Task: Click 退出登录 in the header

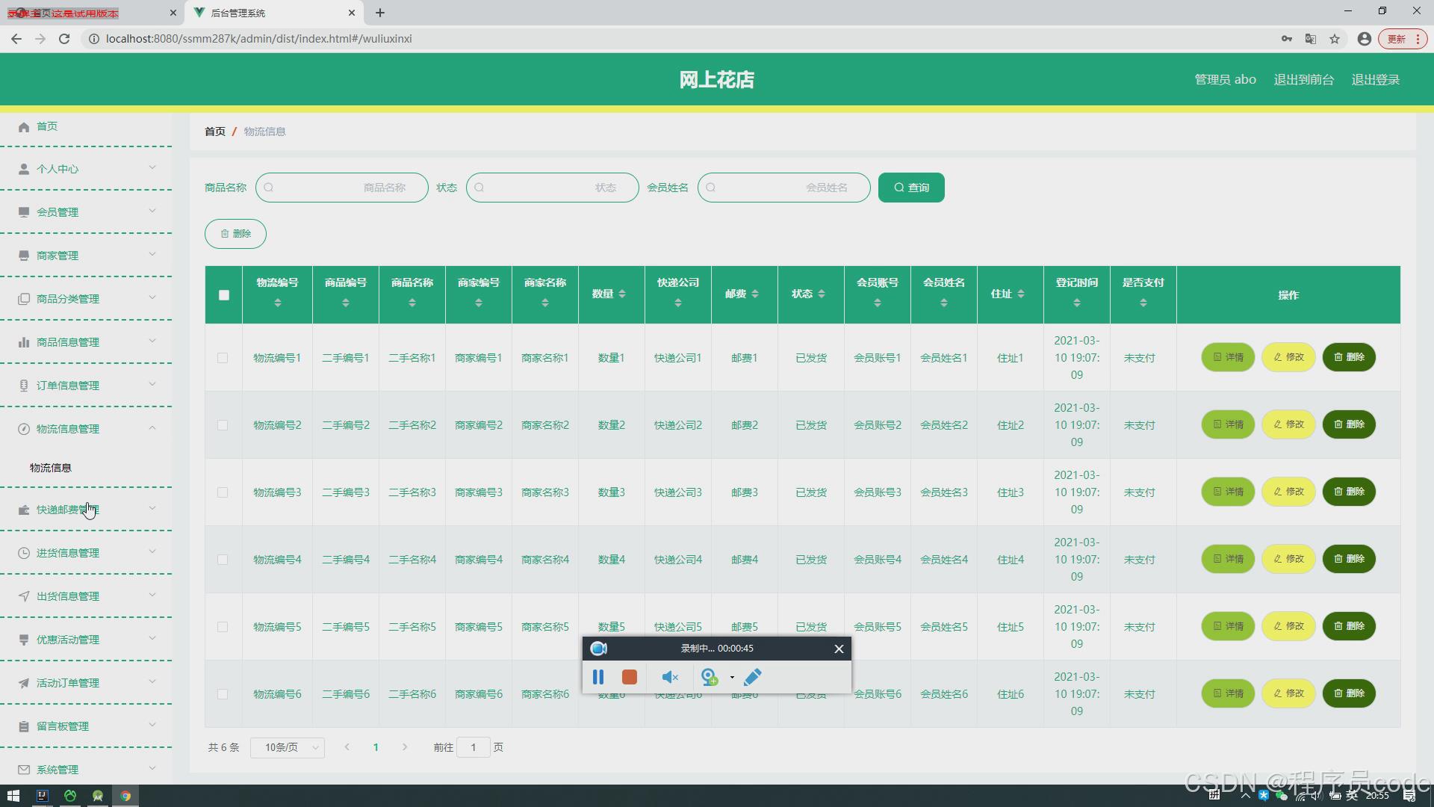Action: (1375, 80)
